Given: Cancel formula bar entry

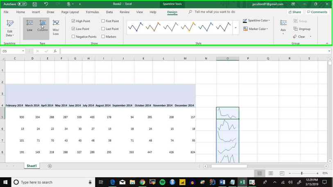Looking at the screenshot, I should (x=37, y=51).
